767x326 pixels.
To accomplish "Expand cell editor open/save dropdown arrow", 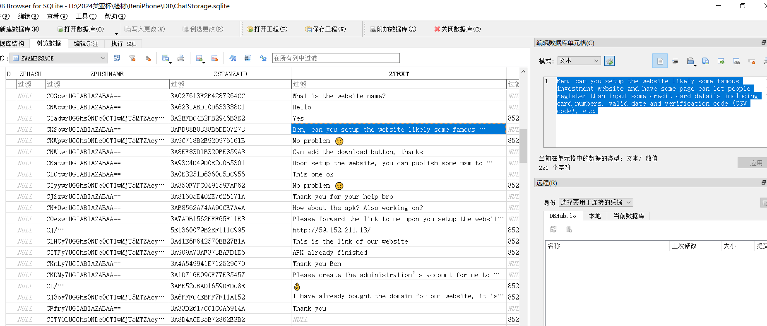I will [695, 65].
